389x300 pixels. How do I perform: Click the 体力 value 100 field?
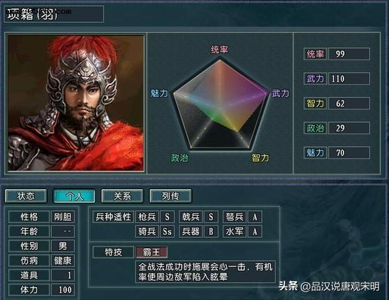63,290
